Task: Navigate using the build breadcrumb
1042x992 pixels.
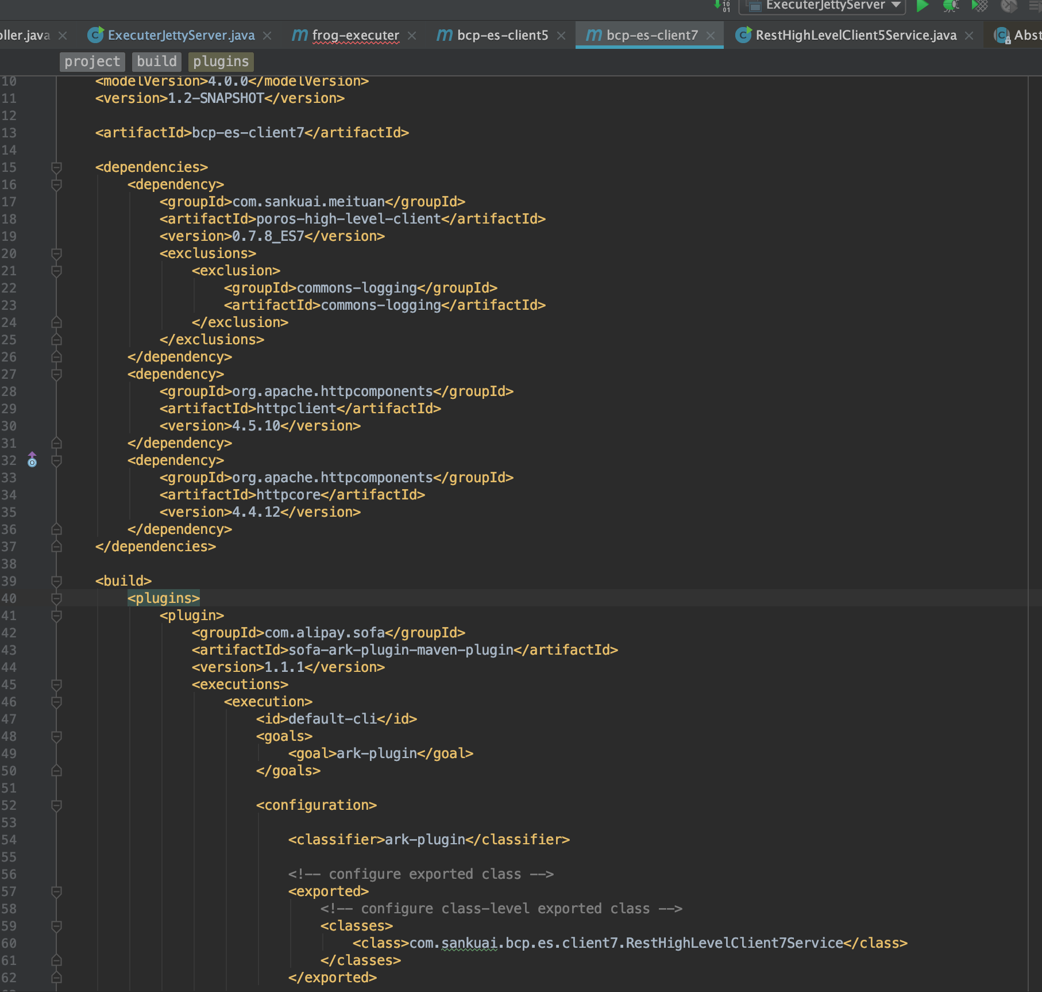Action: coord(156,61)
